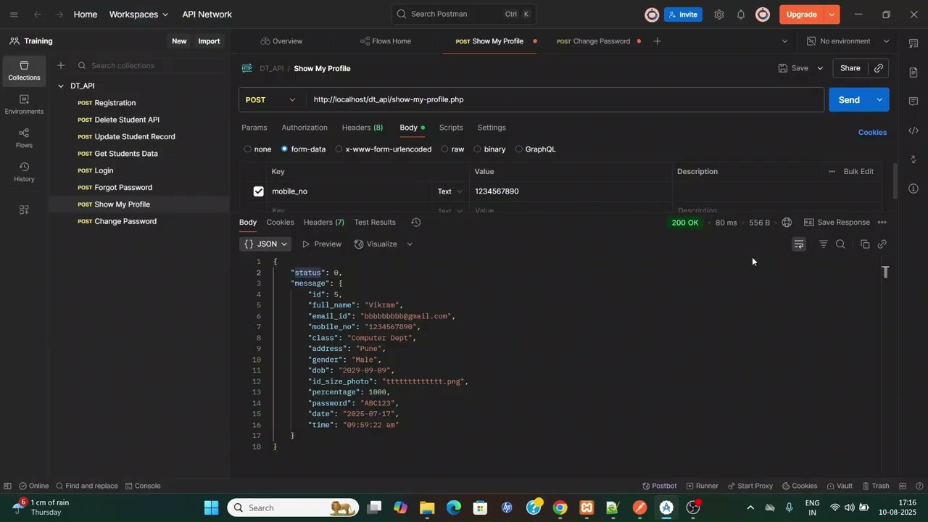This screenshot has width=928, height=522.
Task: Switch to the Test Results response tab
Action: click(x=375, y=223)
